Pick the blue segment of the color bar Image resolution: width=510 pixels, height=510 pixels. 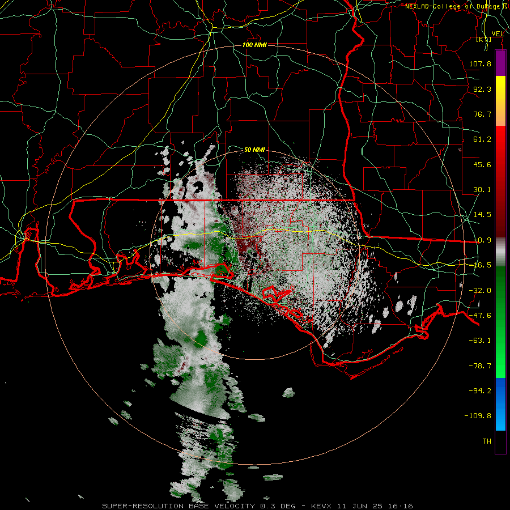pos(500,404)
